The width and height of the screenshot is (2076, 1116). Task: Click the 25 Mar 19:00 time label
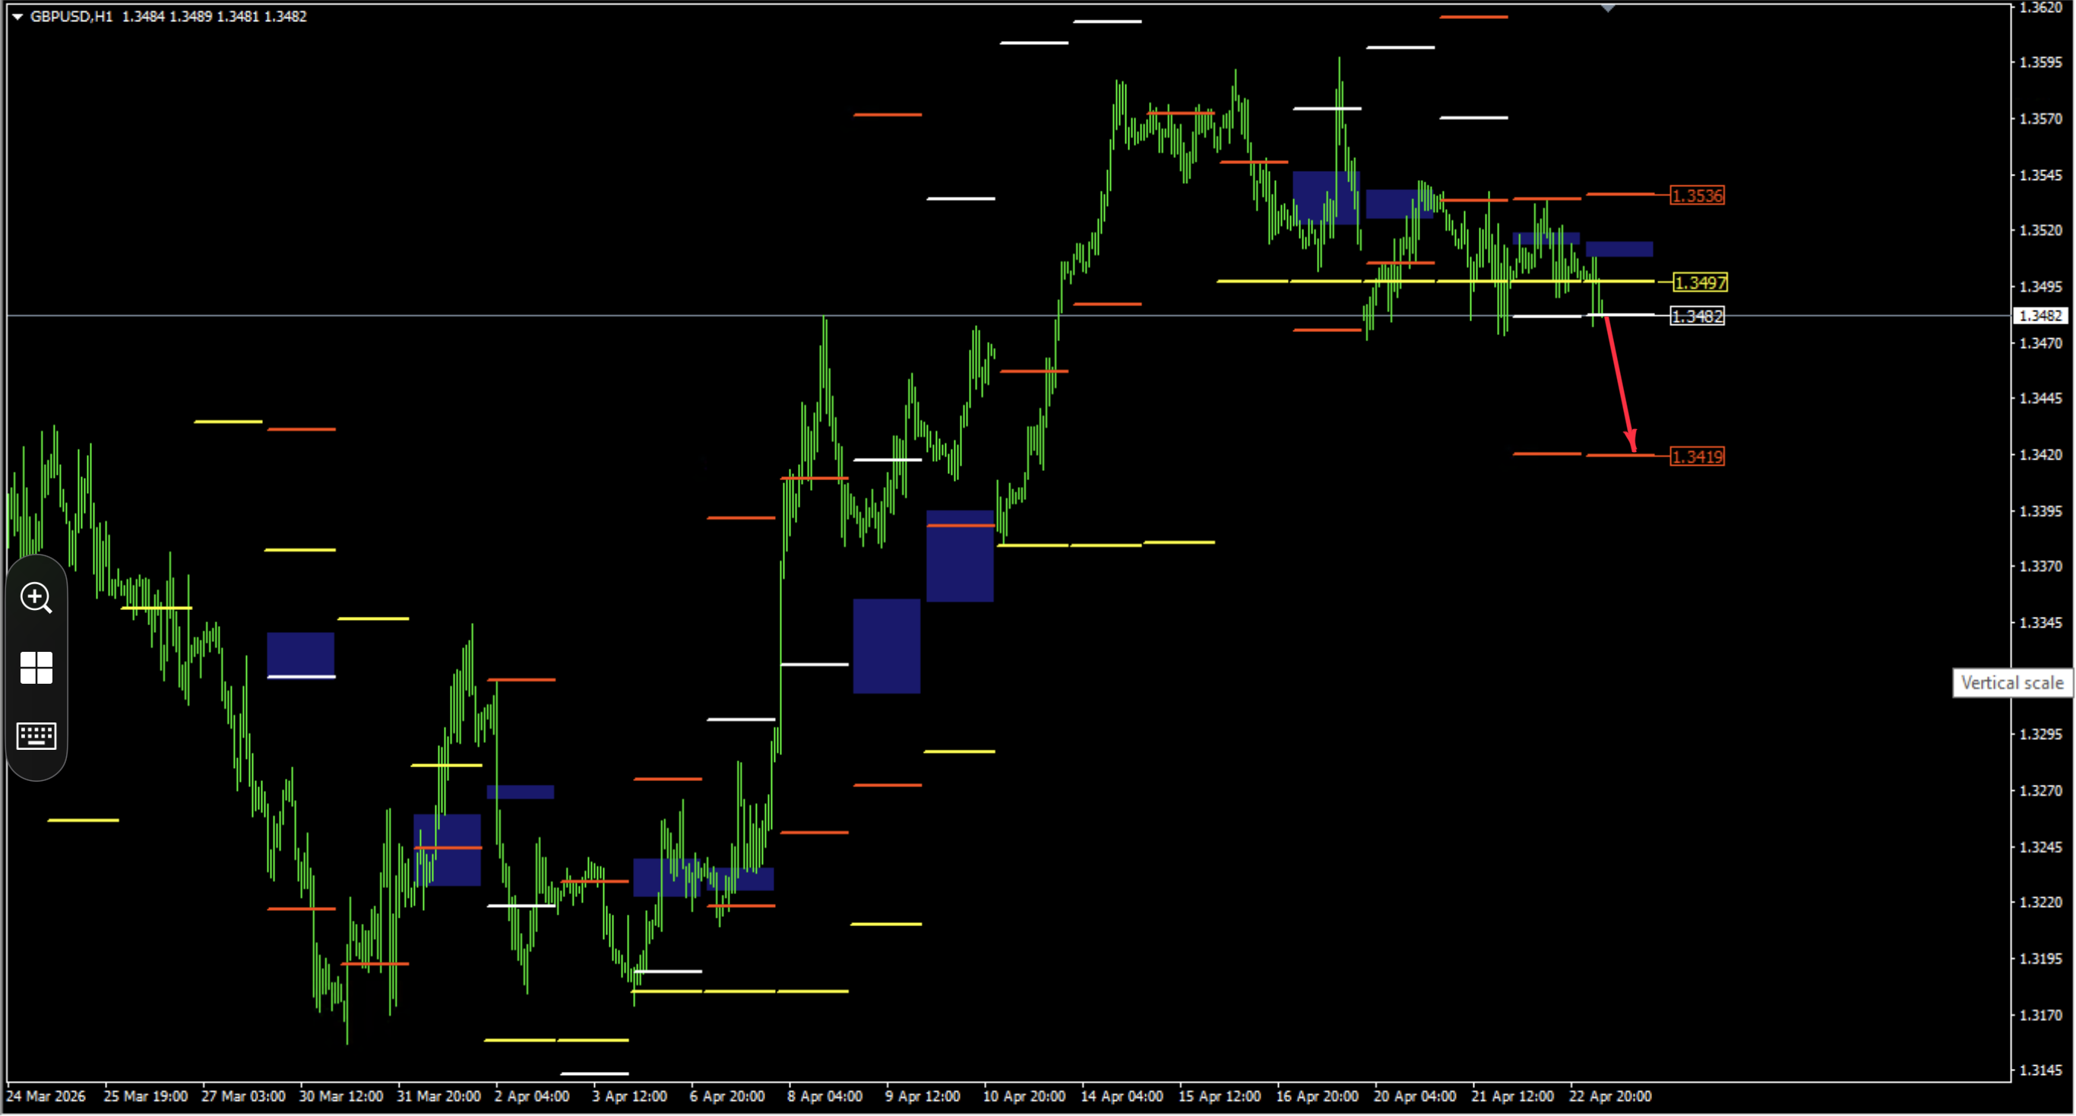tap(146, 1098)
